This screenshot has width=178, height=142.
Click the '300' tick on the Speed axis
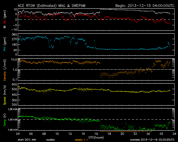tap(14, 100)
